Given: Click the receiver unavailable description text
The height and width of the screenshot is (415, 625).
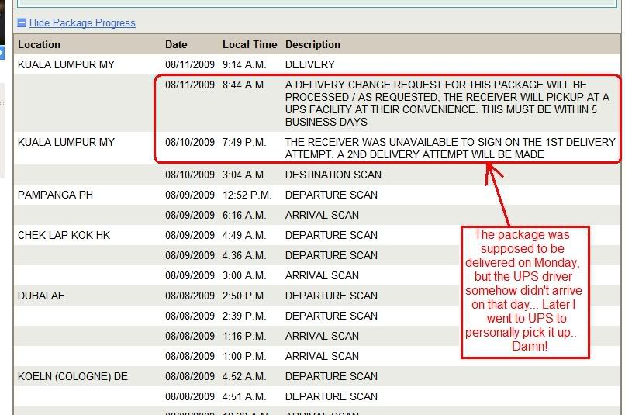Looking at the screenshot, I should tap(450, 148).
